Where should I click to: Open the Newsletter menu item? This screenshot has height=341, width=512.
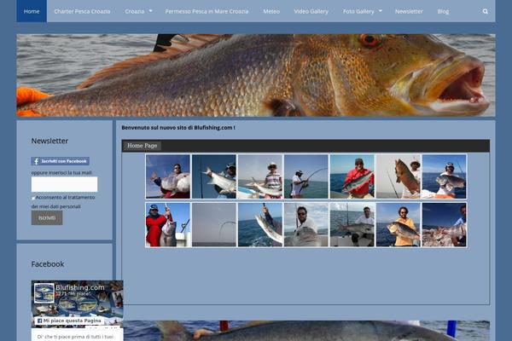(x=409, y=11)
